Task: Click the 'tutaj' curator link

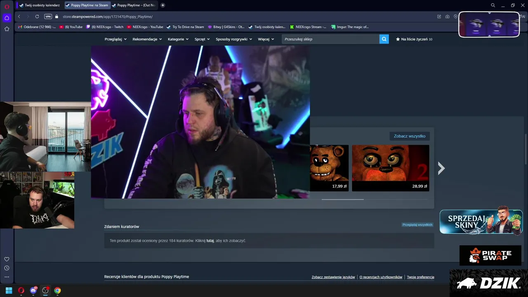Action: pyautogui.click(x=210, y=240)
